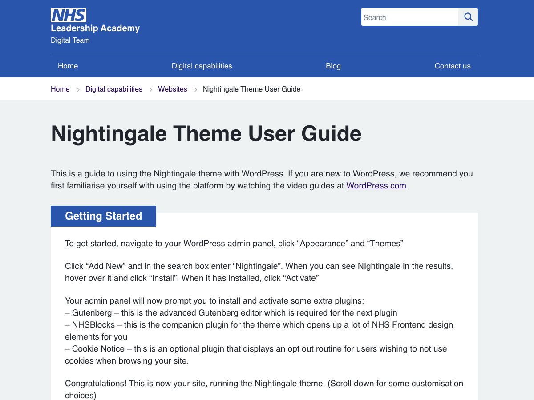Viewport: 534px width, 400px height.
Task: Click the chevron after Digital capabilities breadcrumb
Action: coord(151,89)
